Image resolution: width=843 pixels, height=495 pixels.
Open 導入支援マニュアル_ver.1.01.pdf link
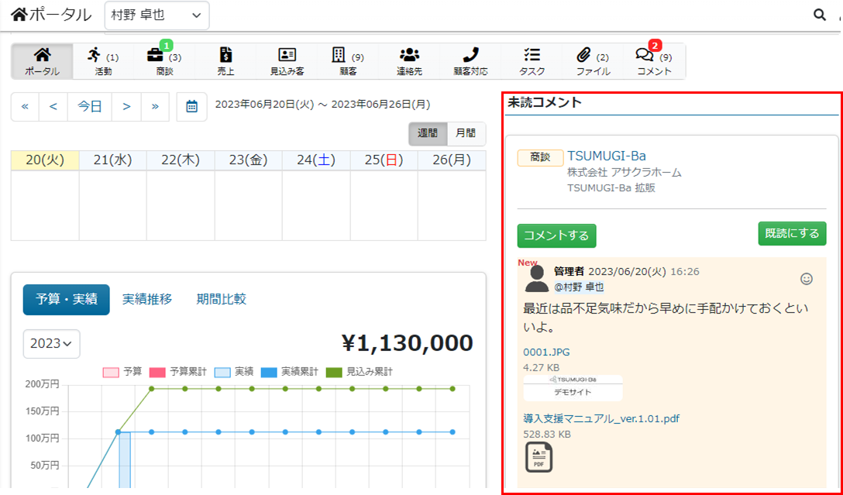point(602,418)
